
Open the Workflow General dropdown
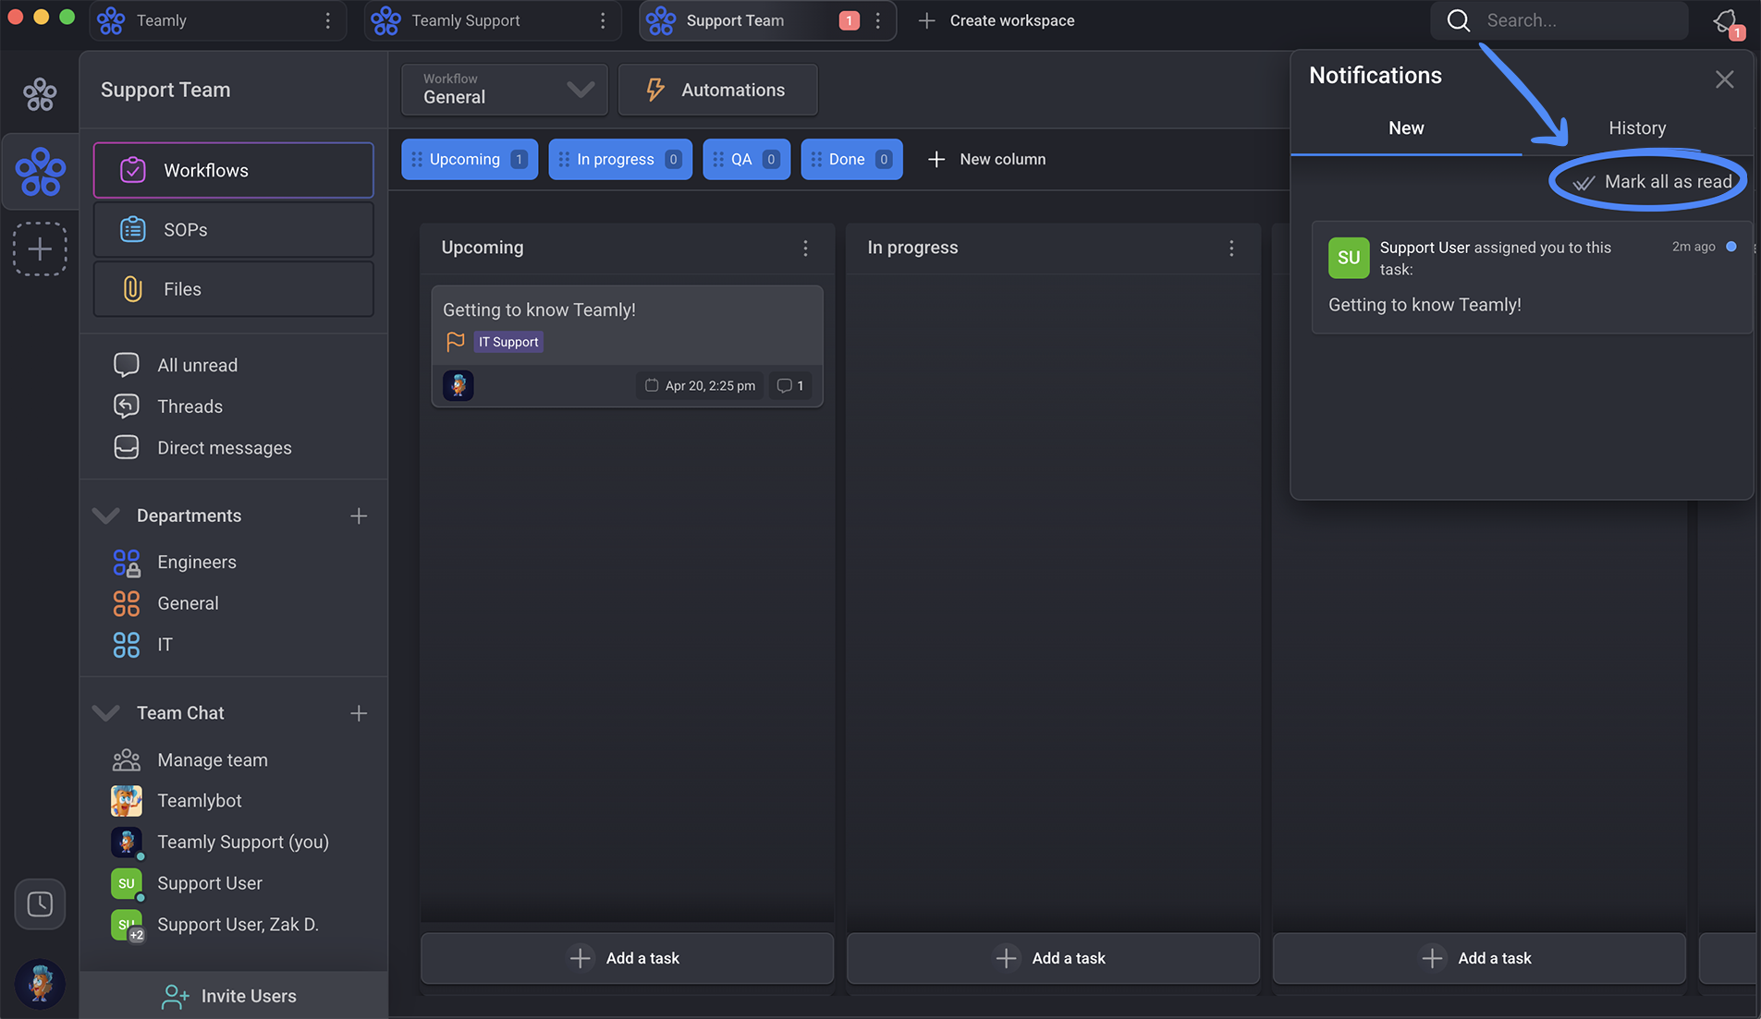pyautogui.click(x=505, y=90)
